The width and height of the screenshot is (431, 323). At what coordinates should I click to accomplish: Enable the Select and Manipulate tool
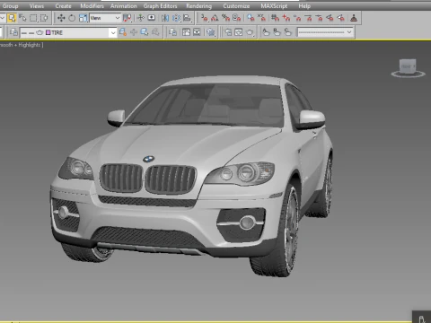click(x=140, y=18)
